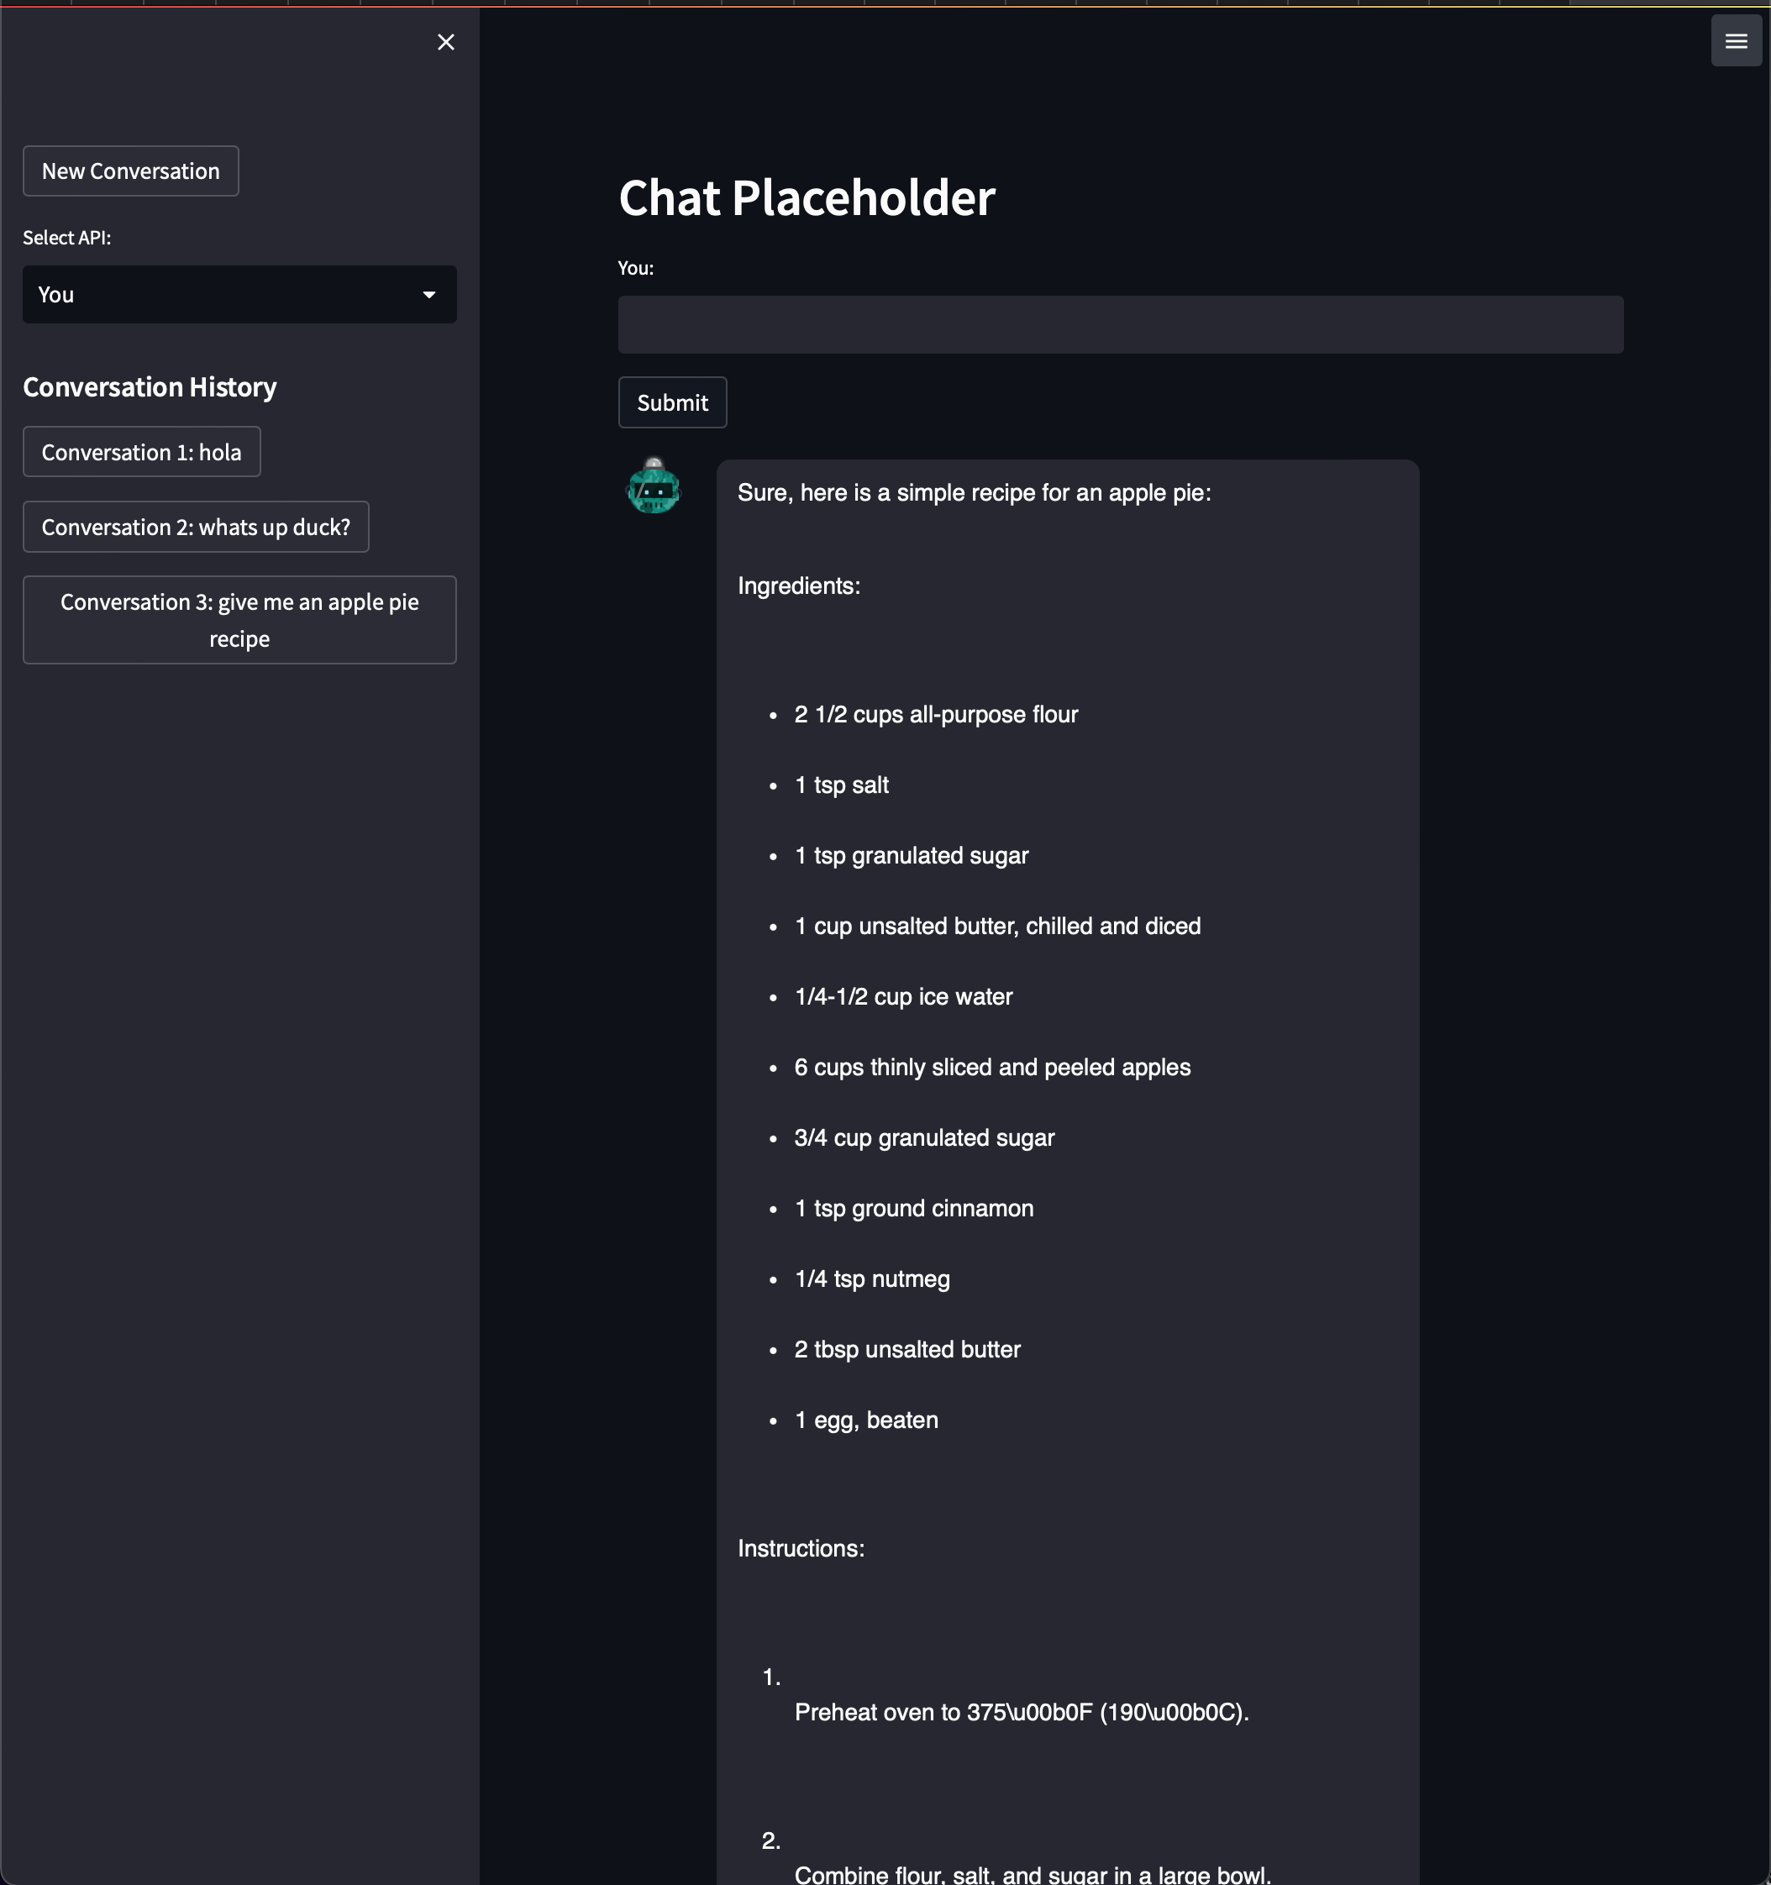Click the Conversation History heading

[150, 387]
